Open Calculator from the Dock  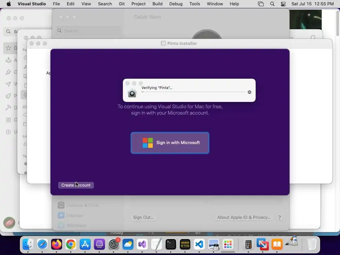point(248,244)
